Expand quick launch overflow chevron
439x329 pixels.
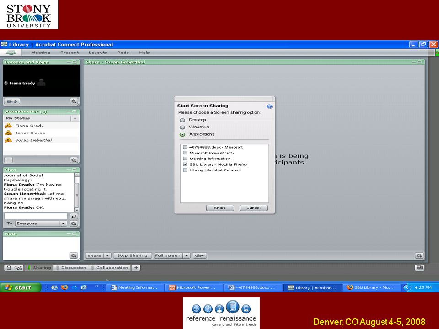coord(96,286)
